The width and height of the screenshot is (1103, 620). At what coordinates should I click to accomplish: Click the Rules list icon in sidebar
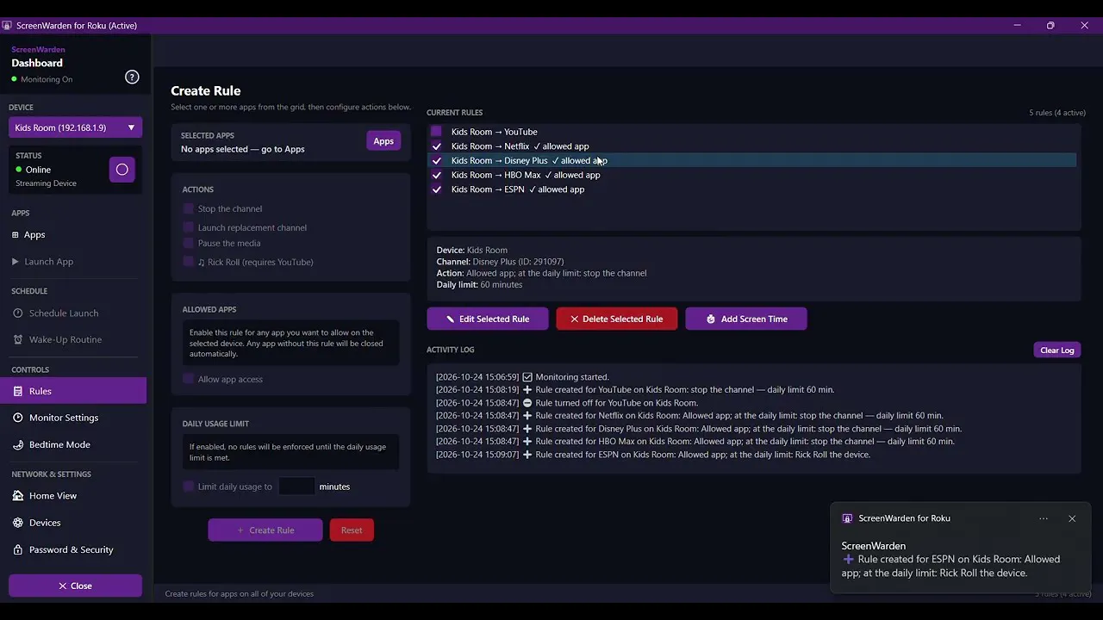click(17, 391)
